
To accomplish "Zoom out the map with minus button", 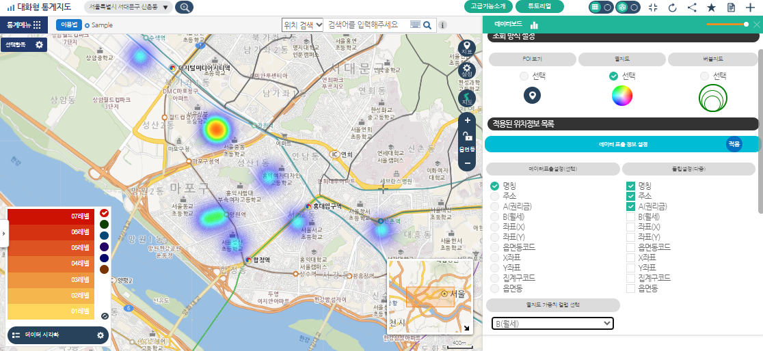I will point(467,163).
